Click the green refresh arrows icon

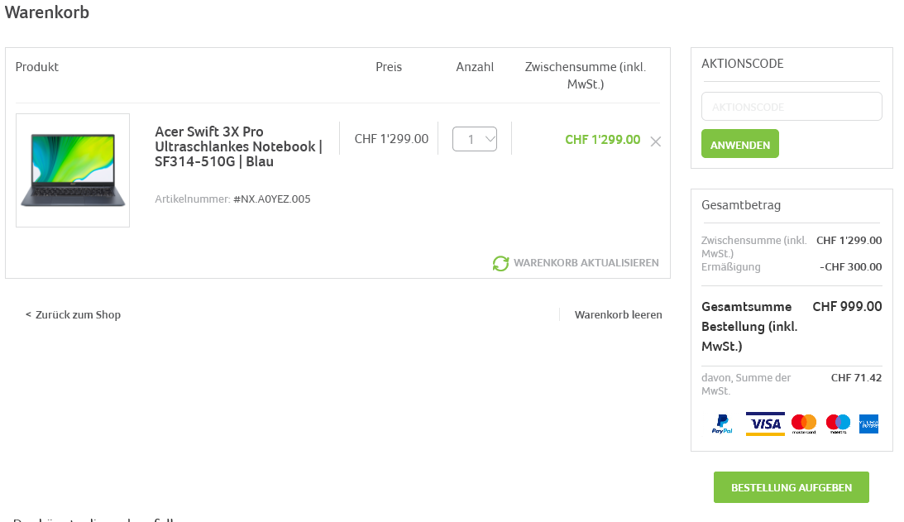pyautogui.click(x=500, y=263)
